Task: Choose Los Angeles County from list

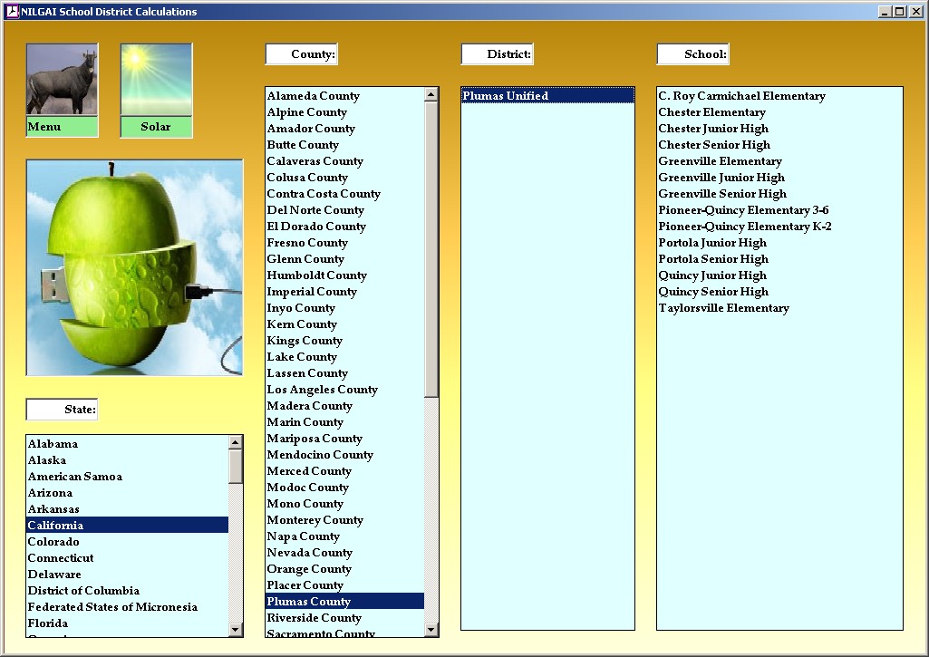Action: pos(322,390)
